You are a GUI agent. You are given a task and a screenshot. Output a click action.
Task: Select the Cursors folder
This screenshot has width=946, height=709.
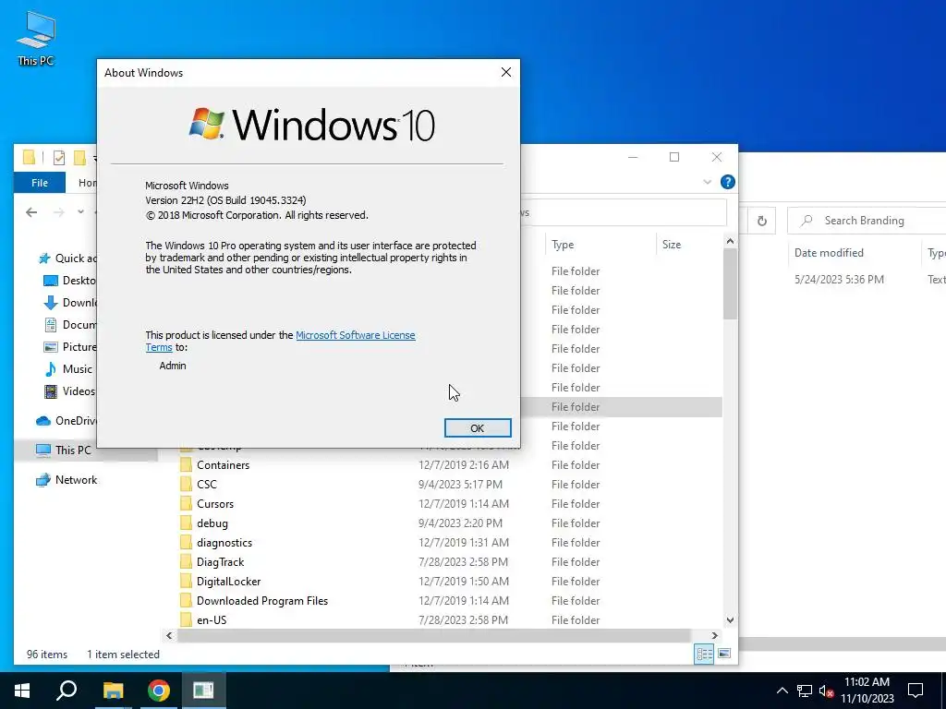[214, 503]
